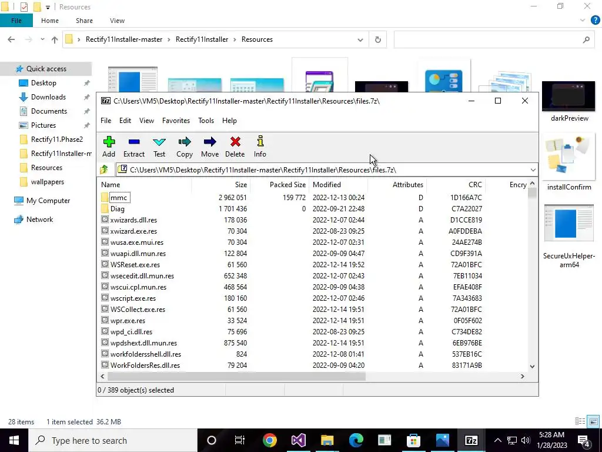Viewport: 602px width, 452px height.
Task: Run Test on the archive
Action: coord(159,147)
